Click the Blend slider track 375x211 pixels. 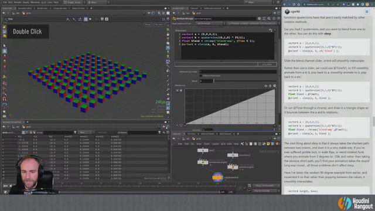tap(245, 81)
